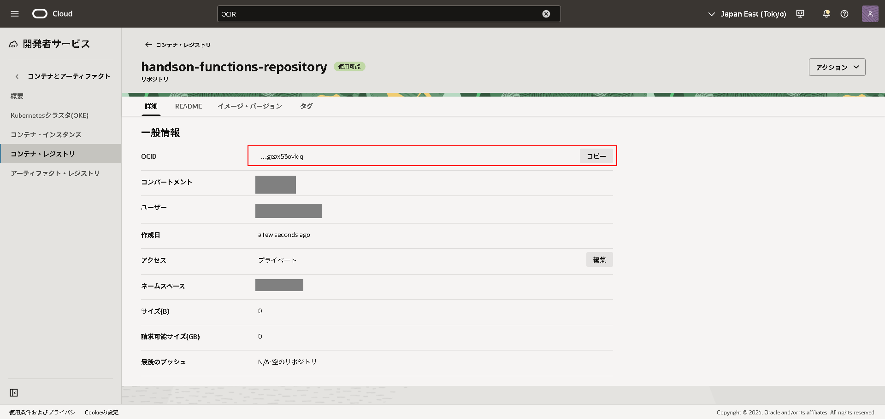Click the N/A: 空のリポジトリ last push value

[288, 362]
